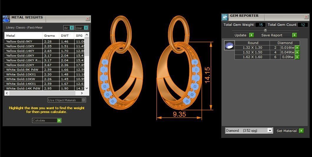312x157 pixels.
Task: Click the Grams column header
Action: coord(51,36)
